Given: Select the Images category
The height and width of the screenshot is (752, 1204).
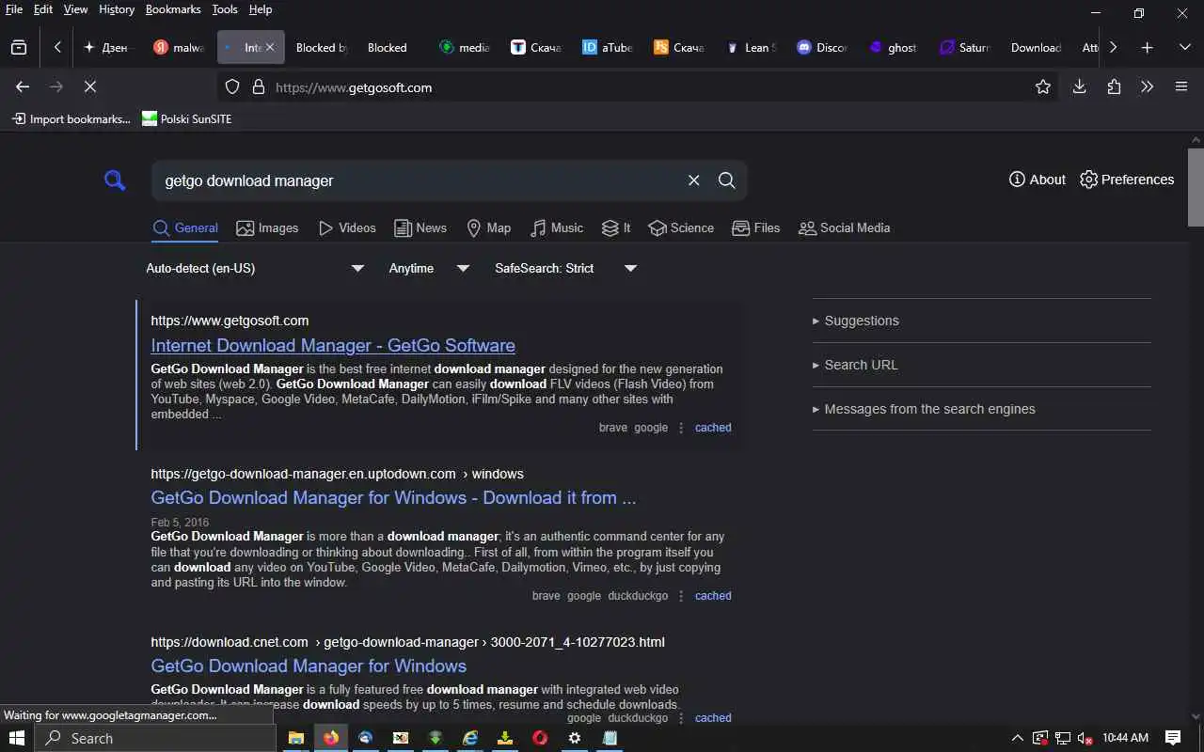Looking at the screenshot, I should click(267, 228).
